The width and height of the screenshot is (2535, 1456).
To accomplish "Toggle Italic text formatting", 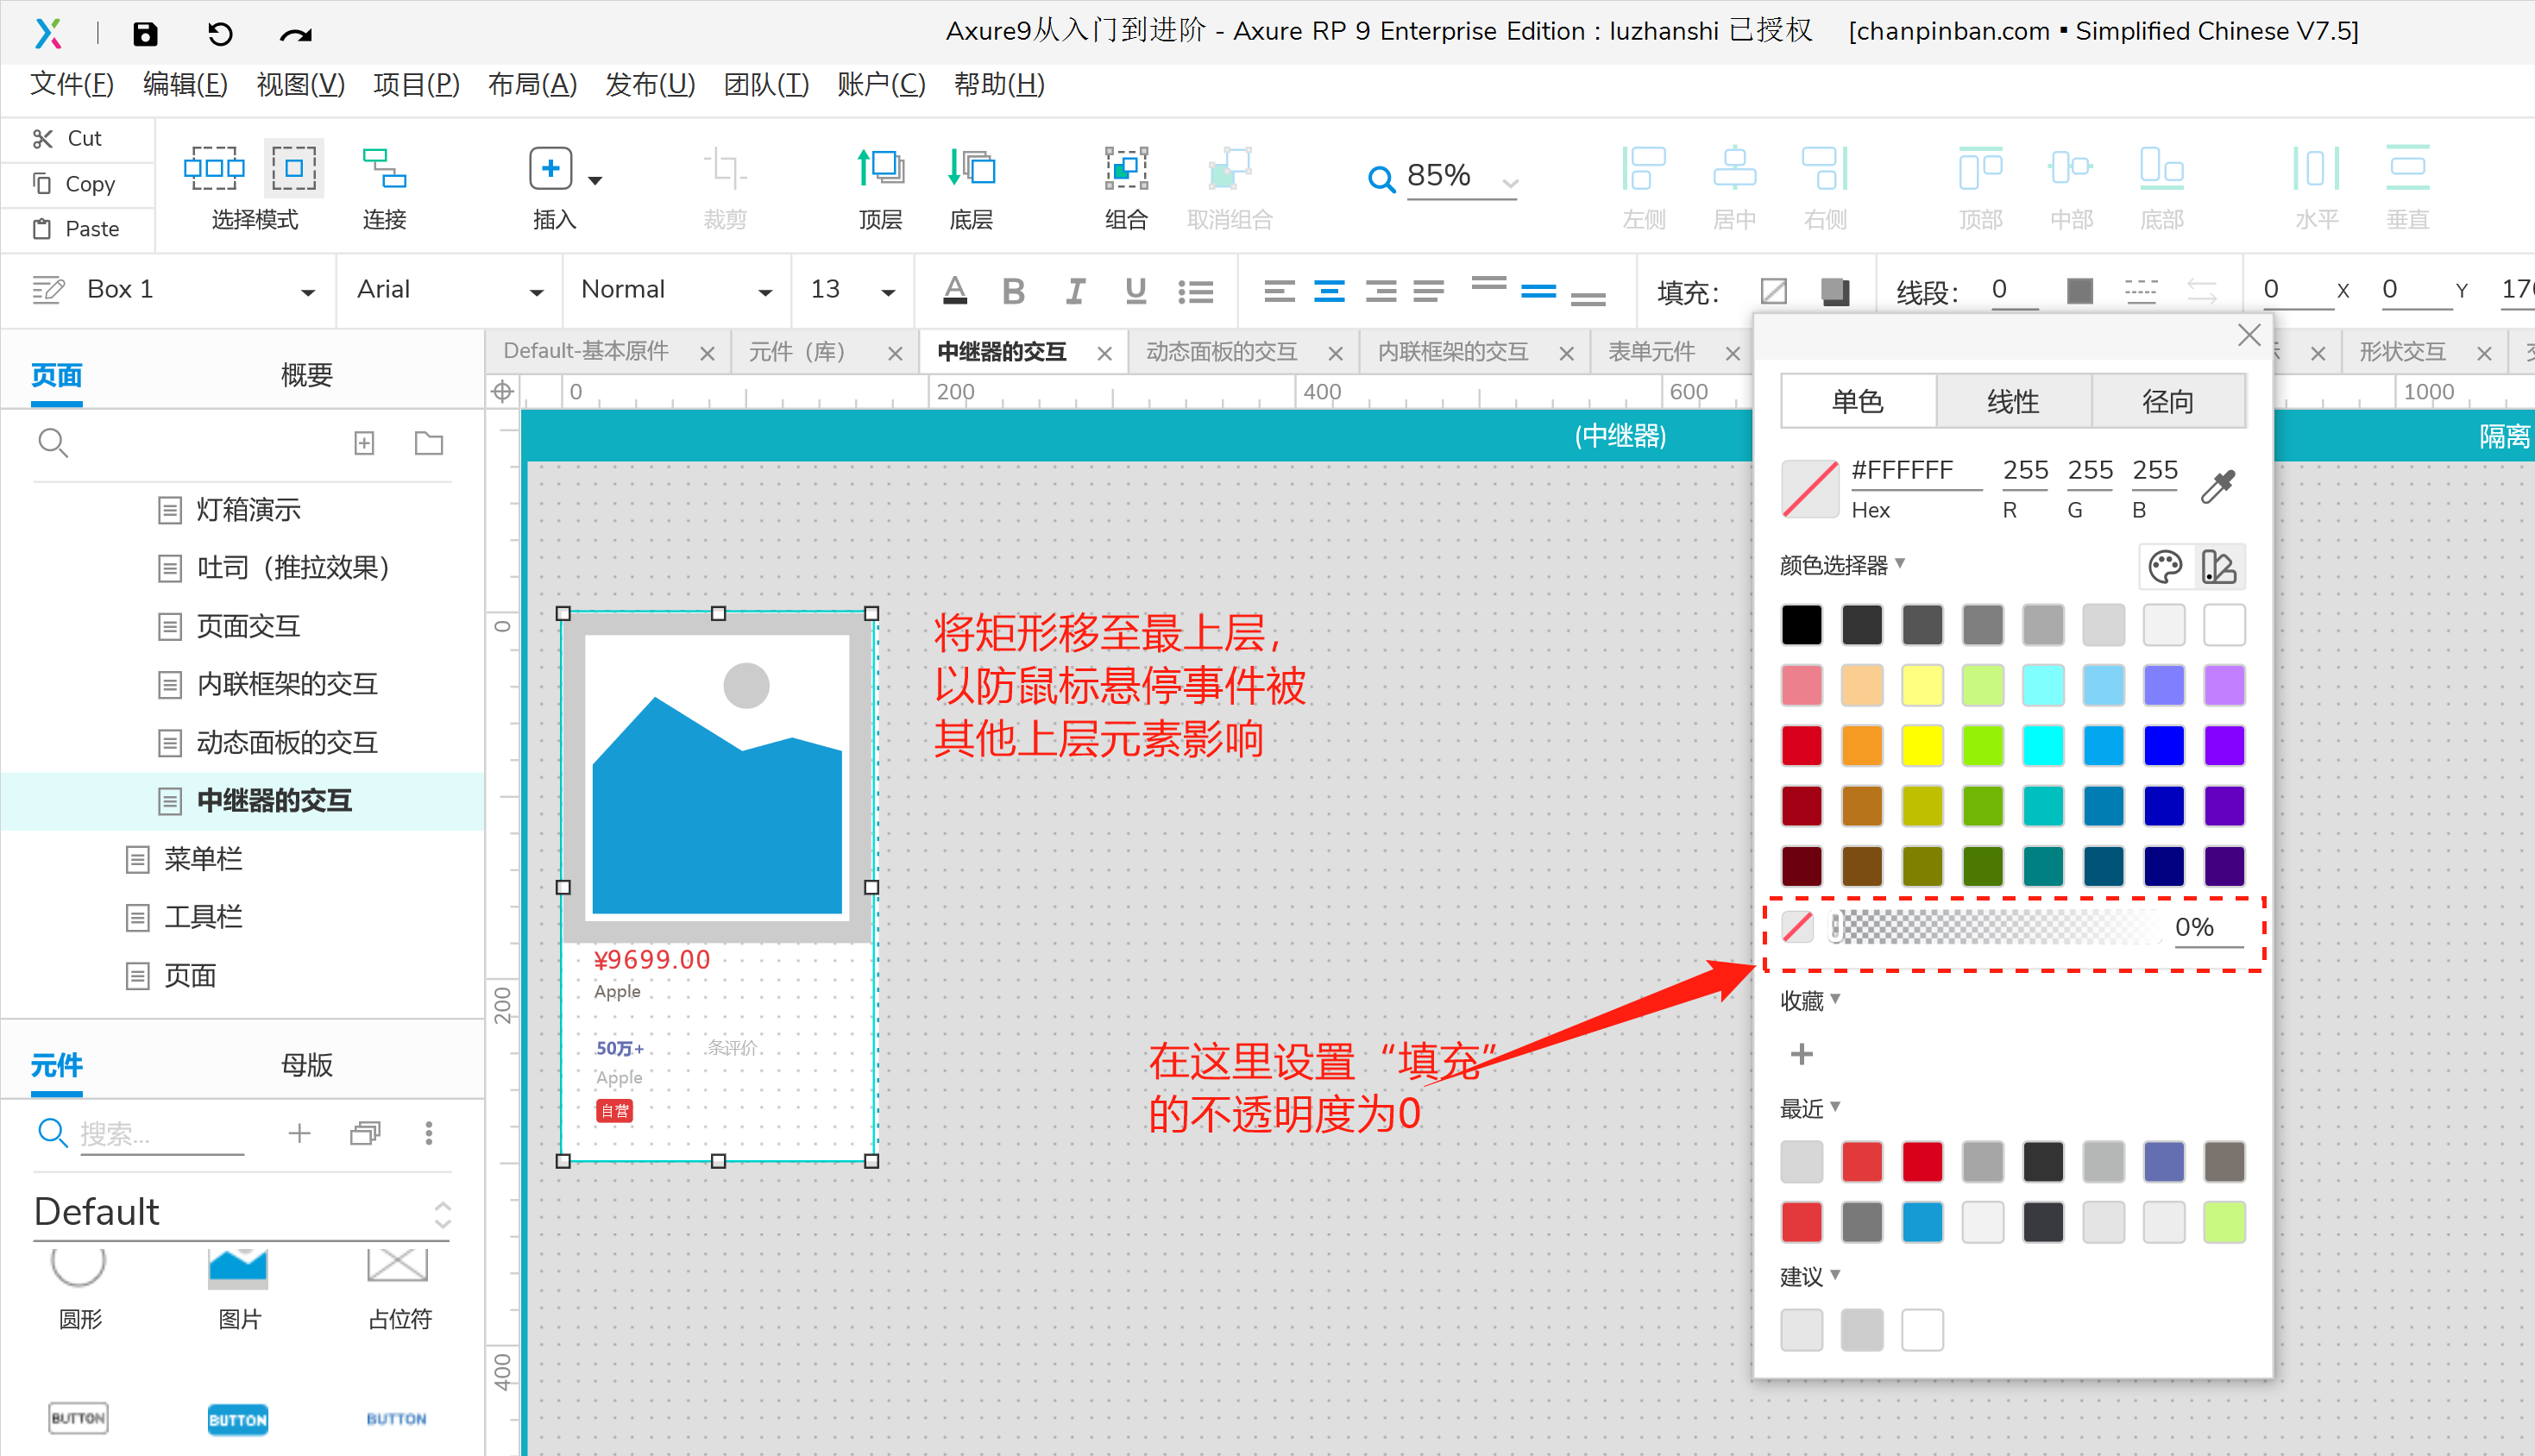I will [x=1075, y=291].
